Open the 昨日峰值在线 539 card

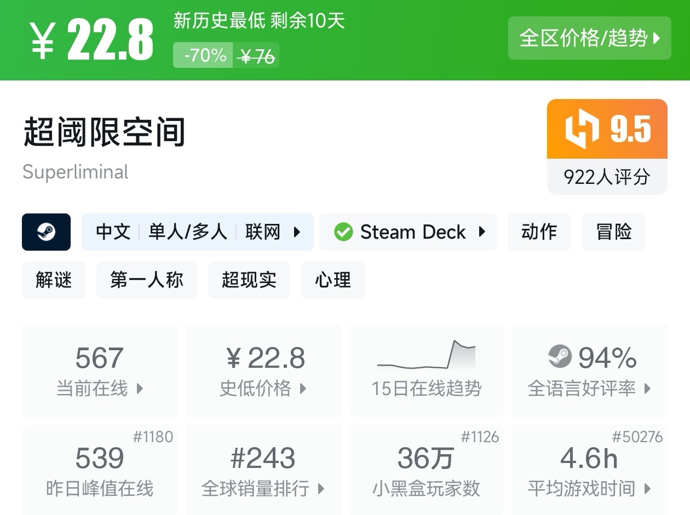[x=100, y=470]
